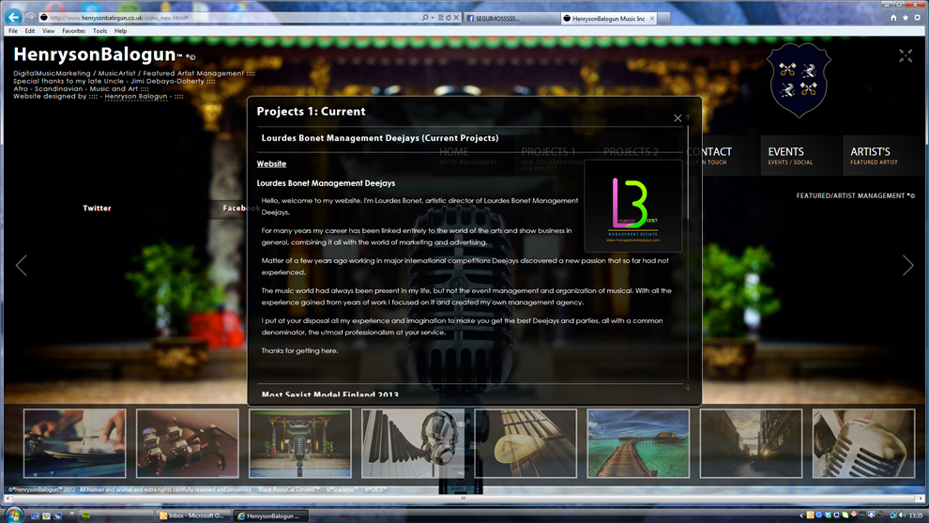Click the taskbar clock showing 13:35
The image size is (929, 523).
tap(915, 515)
